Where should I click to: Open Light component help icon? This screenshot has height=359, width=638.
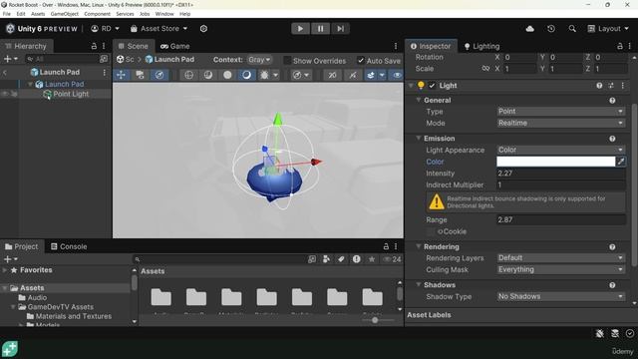coord(599,86)
